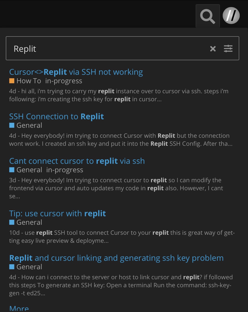This screenshot has height=312, width=248.
Task: Select General category under SSH Connection result
Action: [x=26, y=125]
